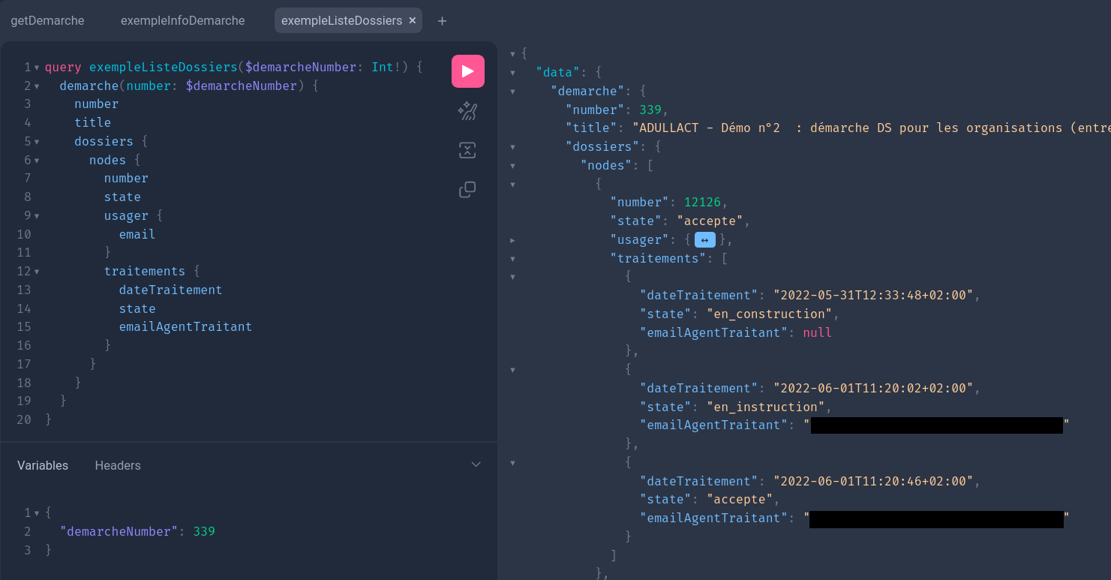Fold the usager block on editor line 9
Viewport: 1111px width, 580px height.
pos(37,216)
